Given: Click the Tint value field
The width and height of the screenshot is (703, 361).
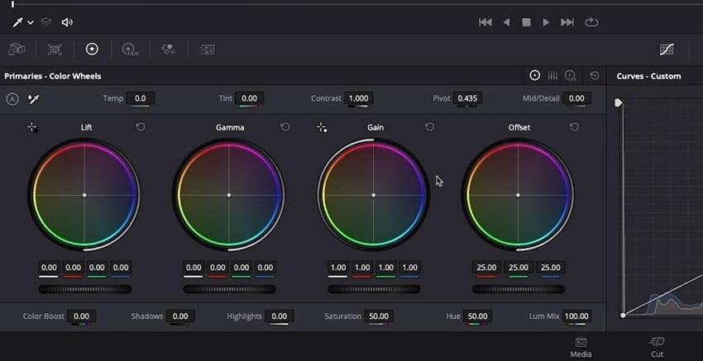Looking at the screenshot, I should [x=249, y=98].
